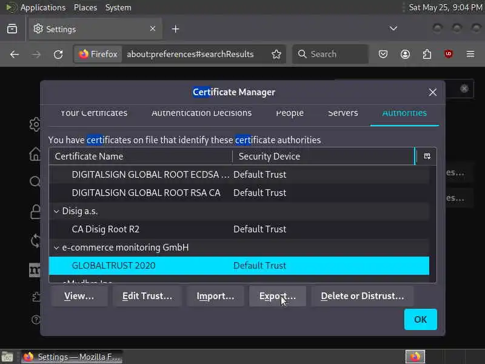Open Sync icon in settings sidebar

(35, 240)
